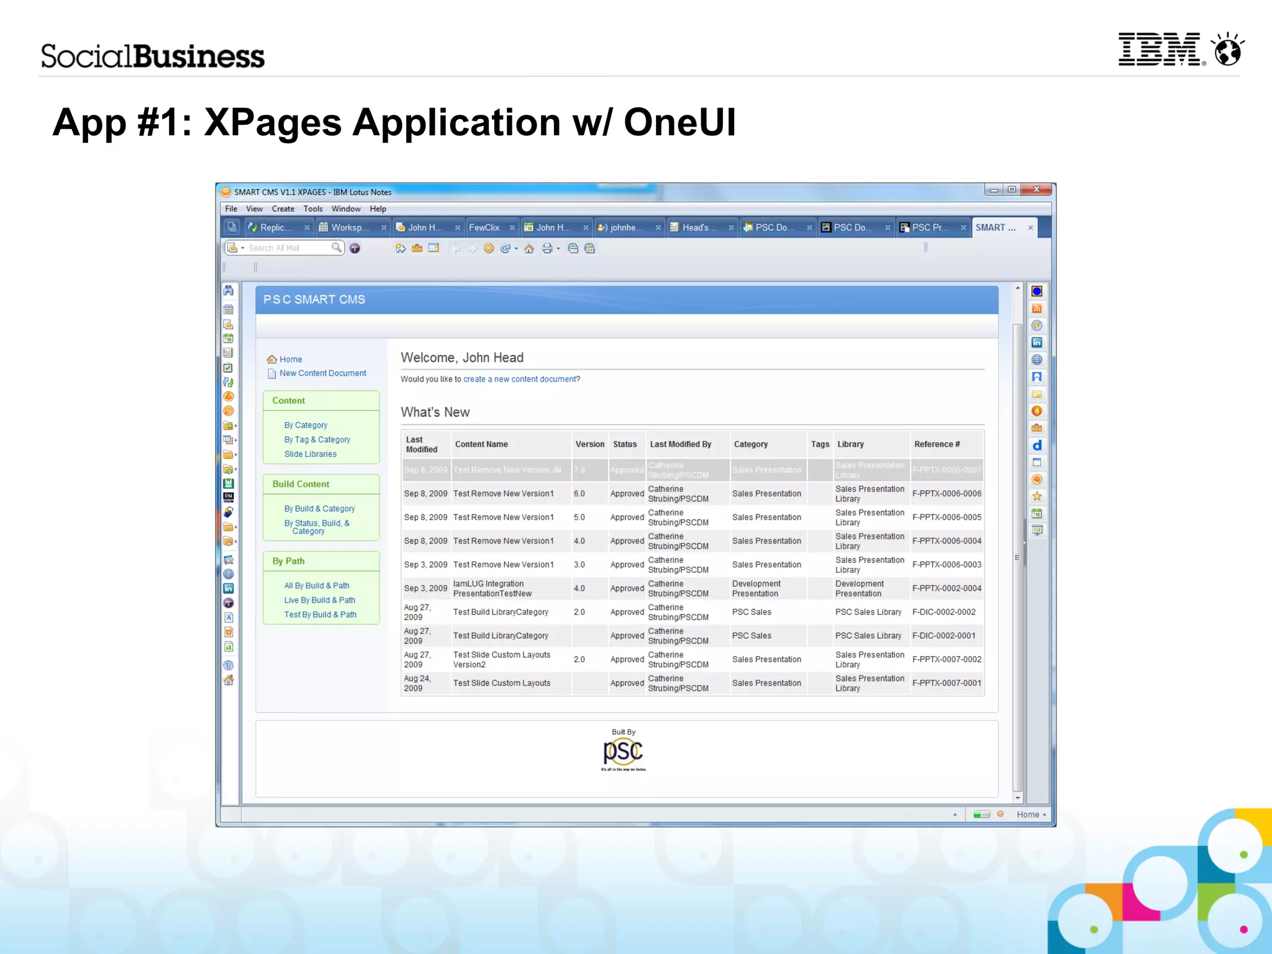Click the blue circle icon atop right sidebar
Image resolution: width=1272 pixels, height=954 pixels.
coord(1037,291)
